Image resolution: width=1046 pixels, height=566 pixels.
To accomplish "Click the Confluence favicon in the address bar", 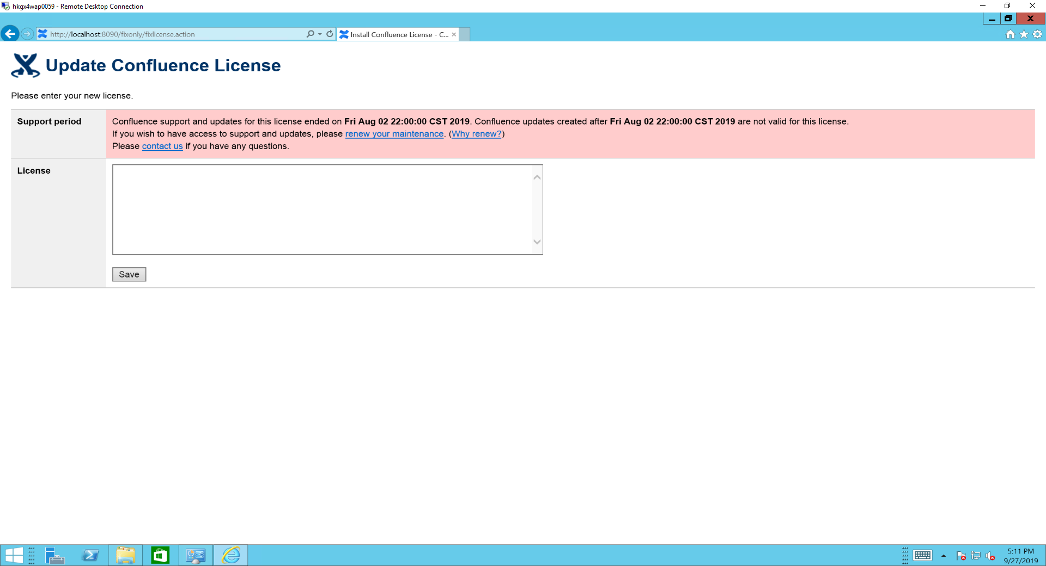I will (42, 34).
